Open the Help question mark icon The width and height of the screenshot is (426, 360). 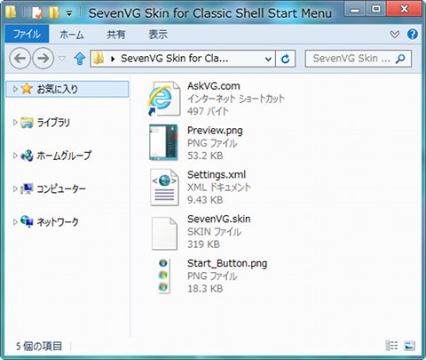pyautogui.click(x=413, y=35)
